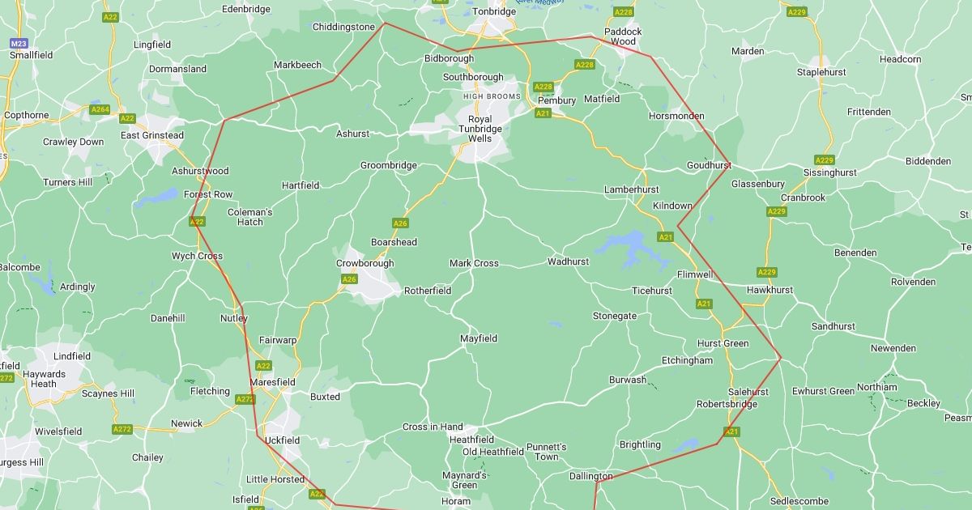
Task: Click the M23 motorway shield
Action: tap(18, 43)
